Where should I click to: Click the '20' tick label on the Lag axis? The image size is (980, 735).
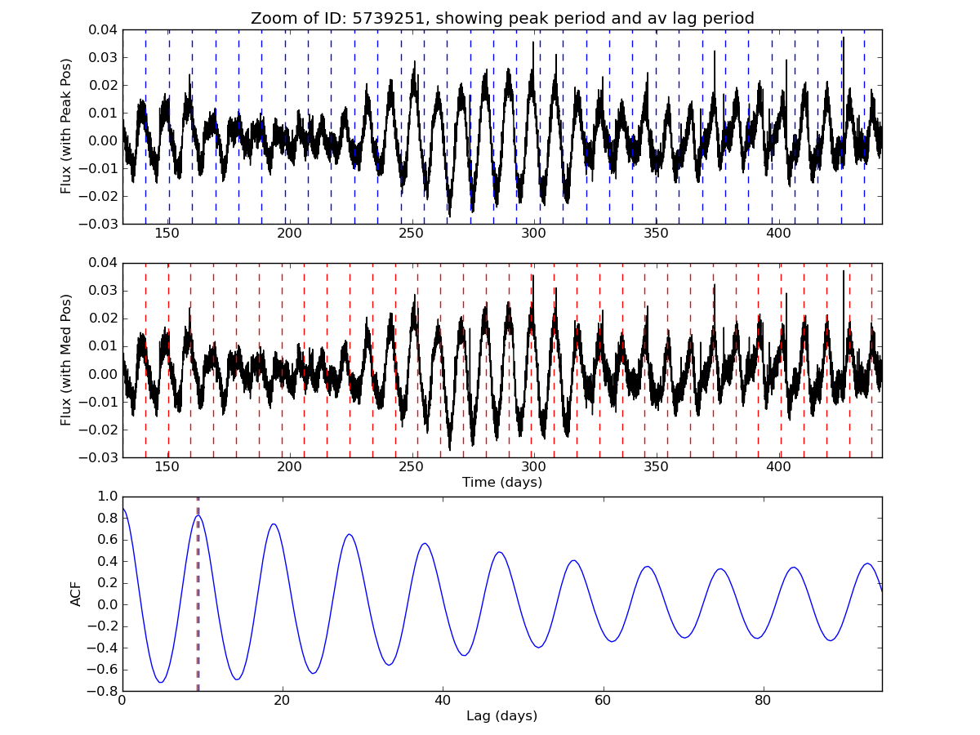(x=282, y=702)
